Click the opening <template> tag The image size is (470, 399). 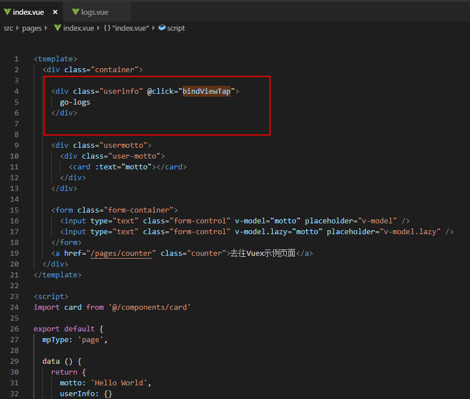(x=55, y=59)
